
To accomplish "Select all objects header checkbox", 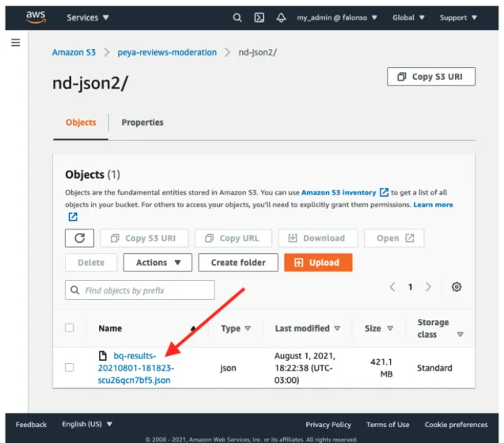I will pos(69,328).
